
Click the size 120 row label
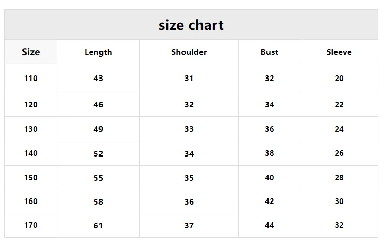31,104
